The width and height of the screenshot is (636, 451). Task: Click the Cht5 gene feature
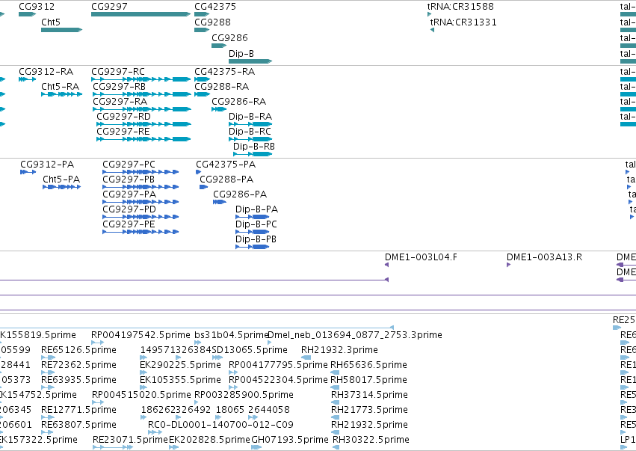click(61, 30)
